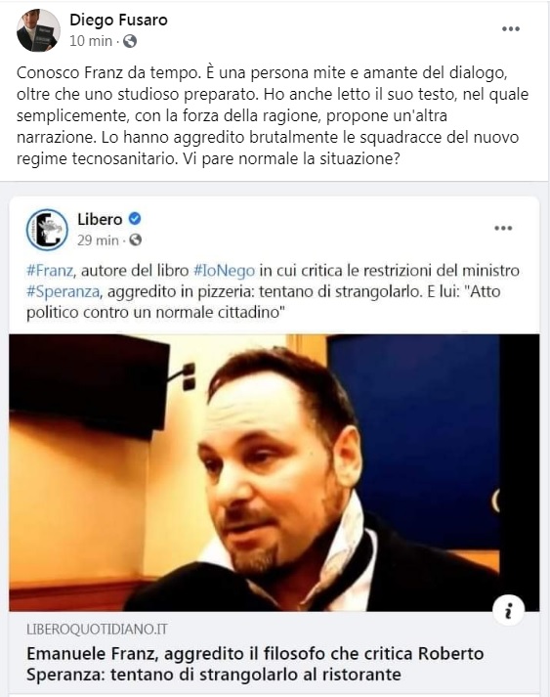Click the Libero post caption text
The height and width of the screenshot is (697, 550).
[x=273, y=291]
